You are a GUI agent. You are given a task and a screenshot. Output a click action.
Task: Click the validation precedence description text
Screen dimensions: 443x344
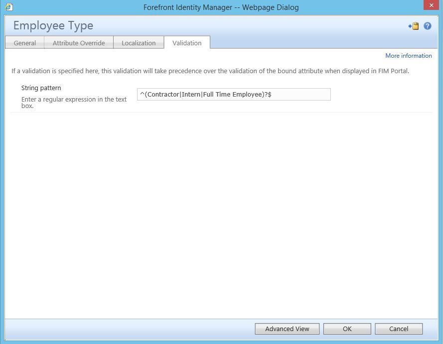[210, 71]
